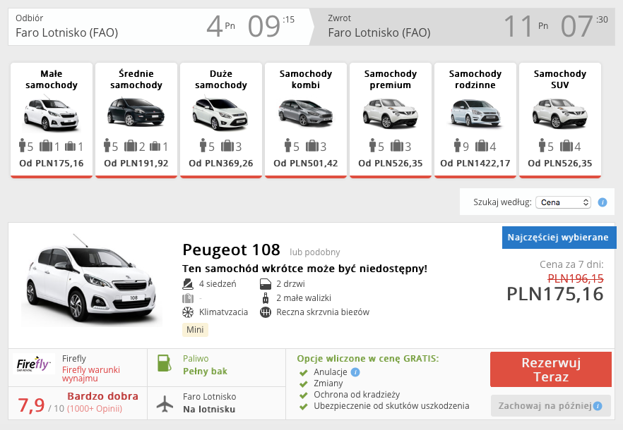The width and height of the screenshot is (623, 430).
Task: Click the Firefly company logo
Action: [x=33, y=364]
